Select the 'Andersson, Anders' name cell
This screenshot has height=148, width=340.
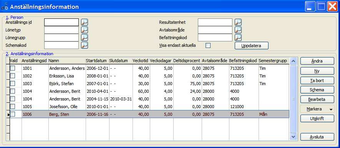(x=67, y=68)
